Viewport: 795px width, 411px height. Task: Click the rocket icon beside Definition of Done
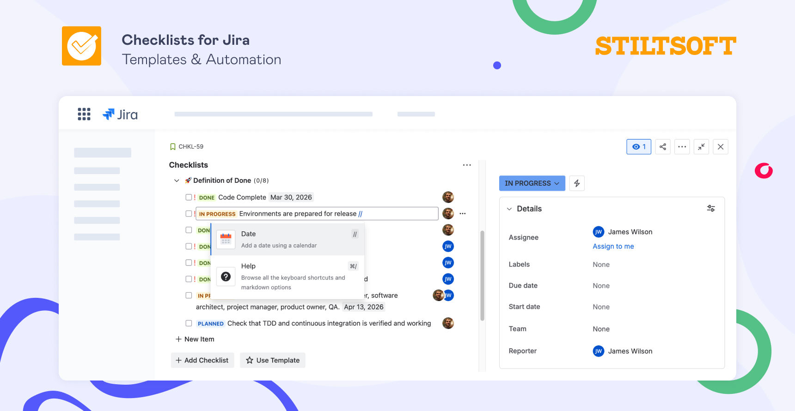point(188,181)
